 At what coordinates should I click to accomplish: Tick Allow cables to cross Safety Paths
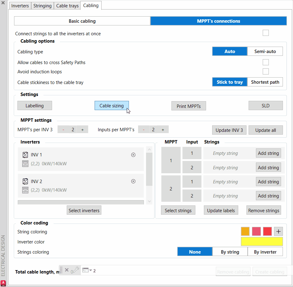(266, 63)
